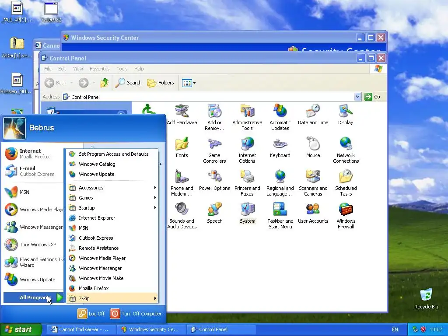Launch Tour Windows XP from Start menu

point(34,245)
